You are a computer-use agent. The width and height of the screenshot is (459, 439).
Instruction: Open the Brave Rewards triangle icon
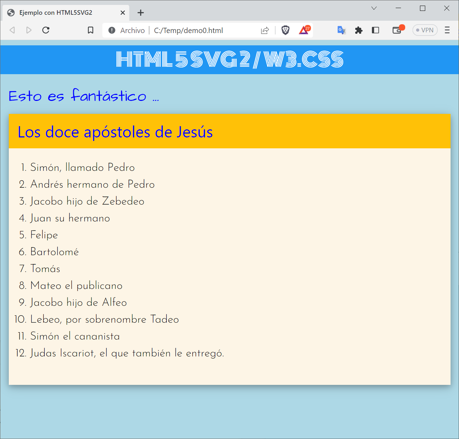304,30
